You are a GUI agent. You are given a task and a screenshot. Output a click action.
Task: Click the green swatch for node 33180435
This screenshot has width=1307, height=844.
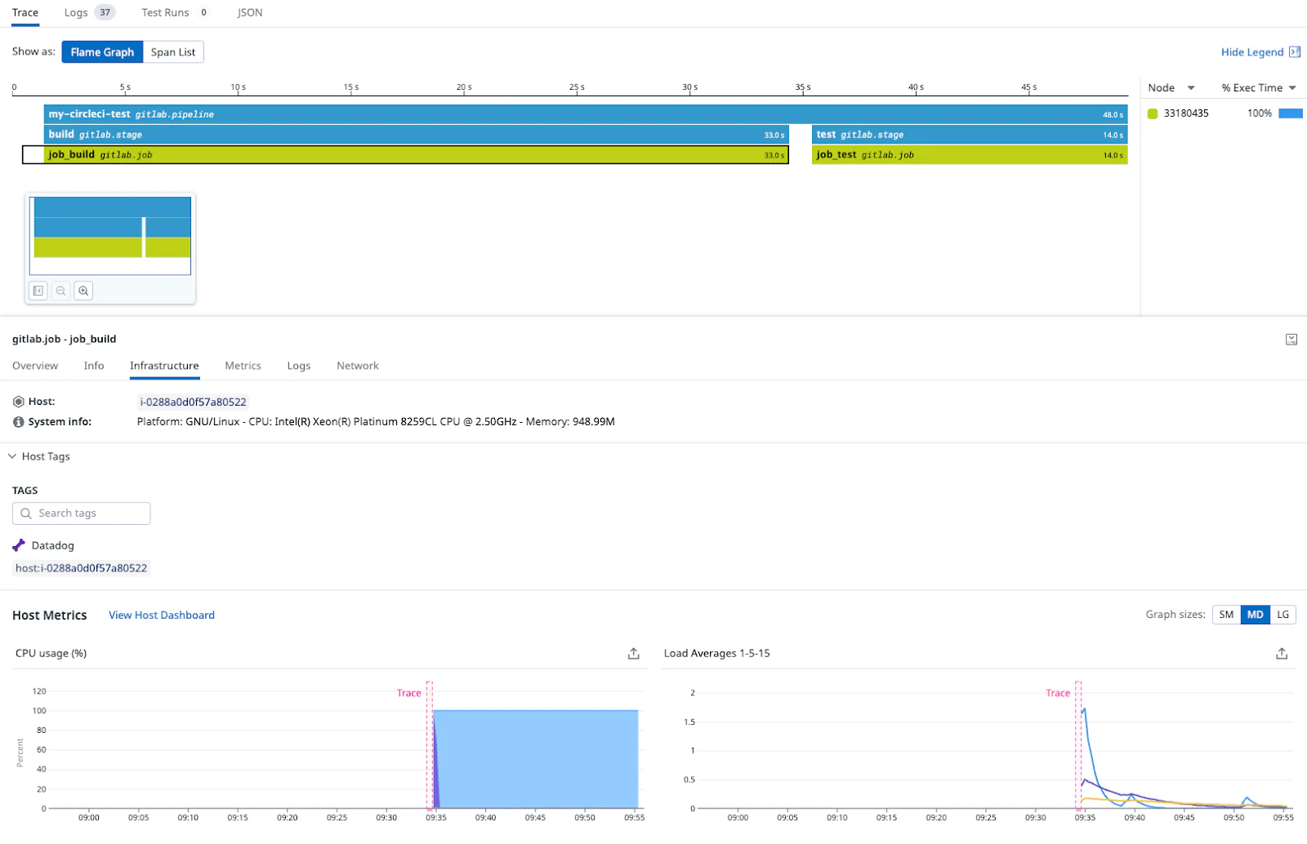point(1153,113)
